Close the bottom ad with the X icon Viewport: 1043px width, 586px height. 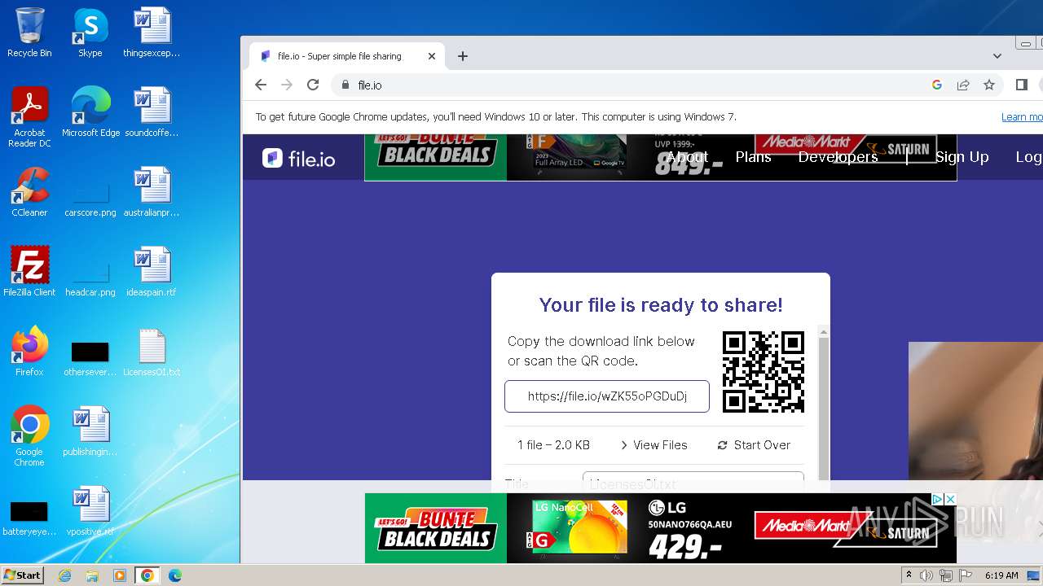(949, 499)
